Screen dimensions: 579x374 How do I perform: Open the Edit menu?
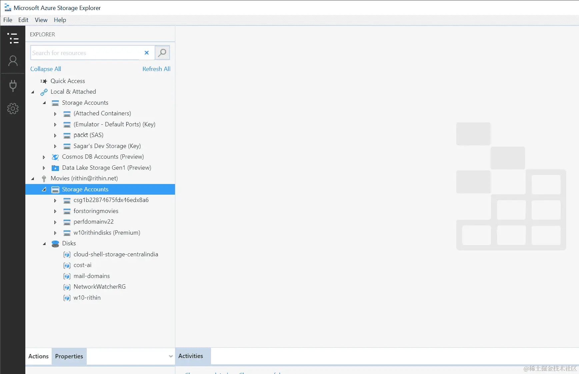click(x=23, y=20)
